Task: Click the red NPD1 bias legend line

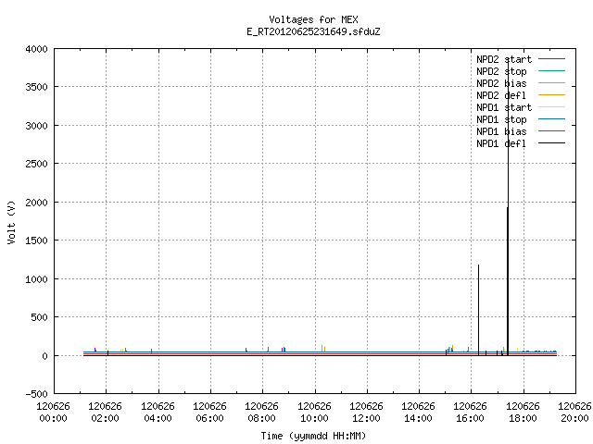Action: coord(551,131)
